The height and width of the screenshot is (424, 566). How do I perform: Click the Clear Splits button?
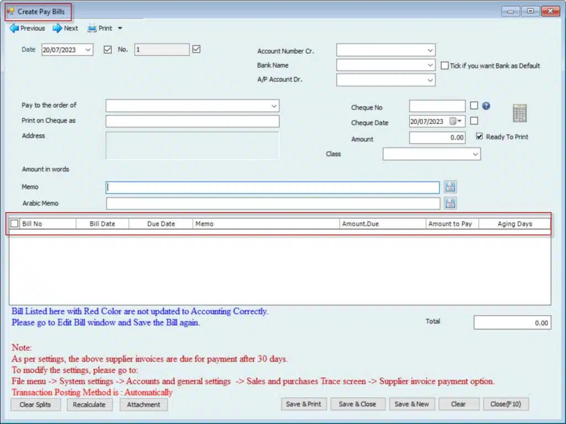[x=35, y=405]
